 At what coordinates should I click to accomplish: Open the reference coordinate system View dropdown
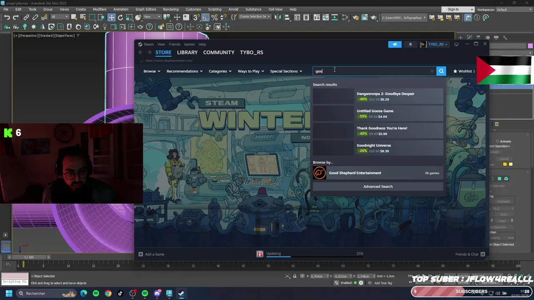click(x=153, y=17)
